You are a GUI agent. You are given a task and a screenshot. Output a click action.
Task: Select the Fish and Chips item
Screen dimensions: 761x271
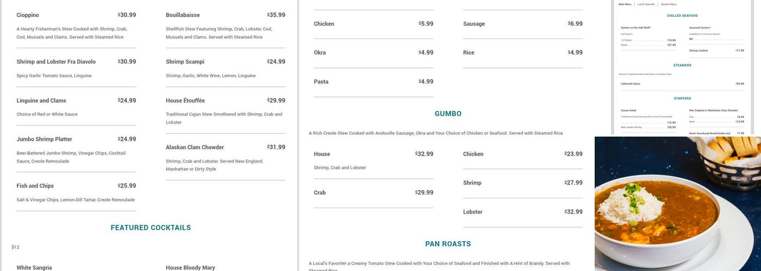tap(35, 186)
